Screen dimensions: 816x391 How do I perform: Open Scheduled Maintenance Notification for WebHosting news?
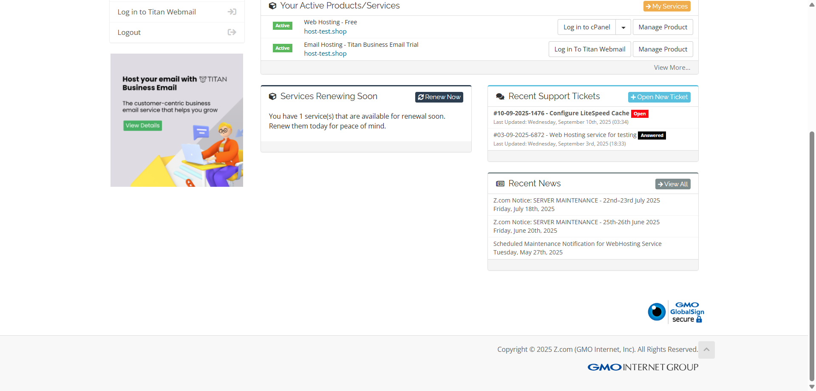577,244
